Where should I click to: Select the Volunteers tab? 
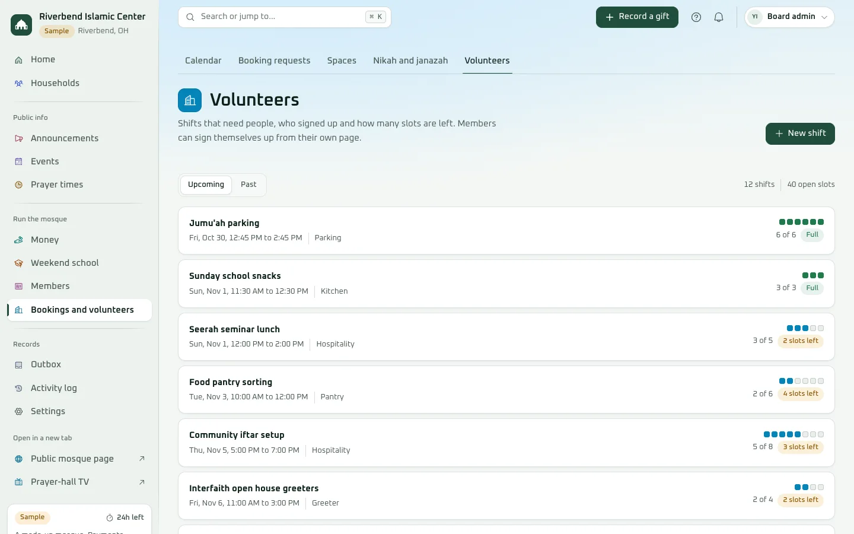tap(487, 61)
